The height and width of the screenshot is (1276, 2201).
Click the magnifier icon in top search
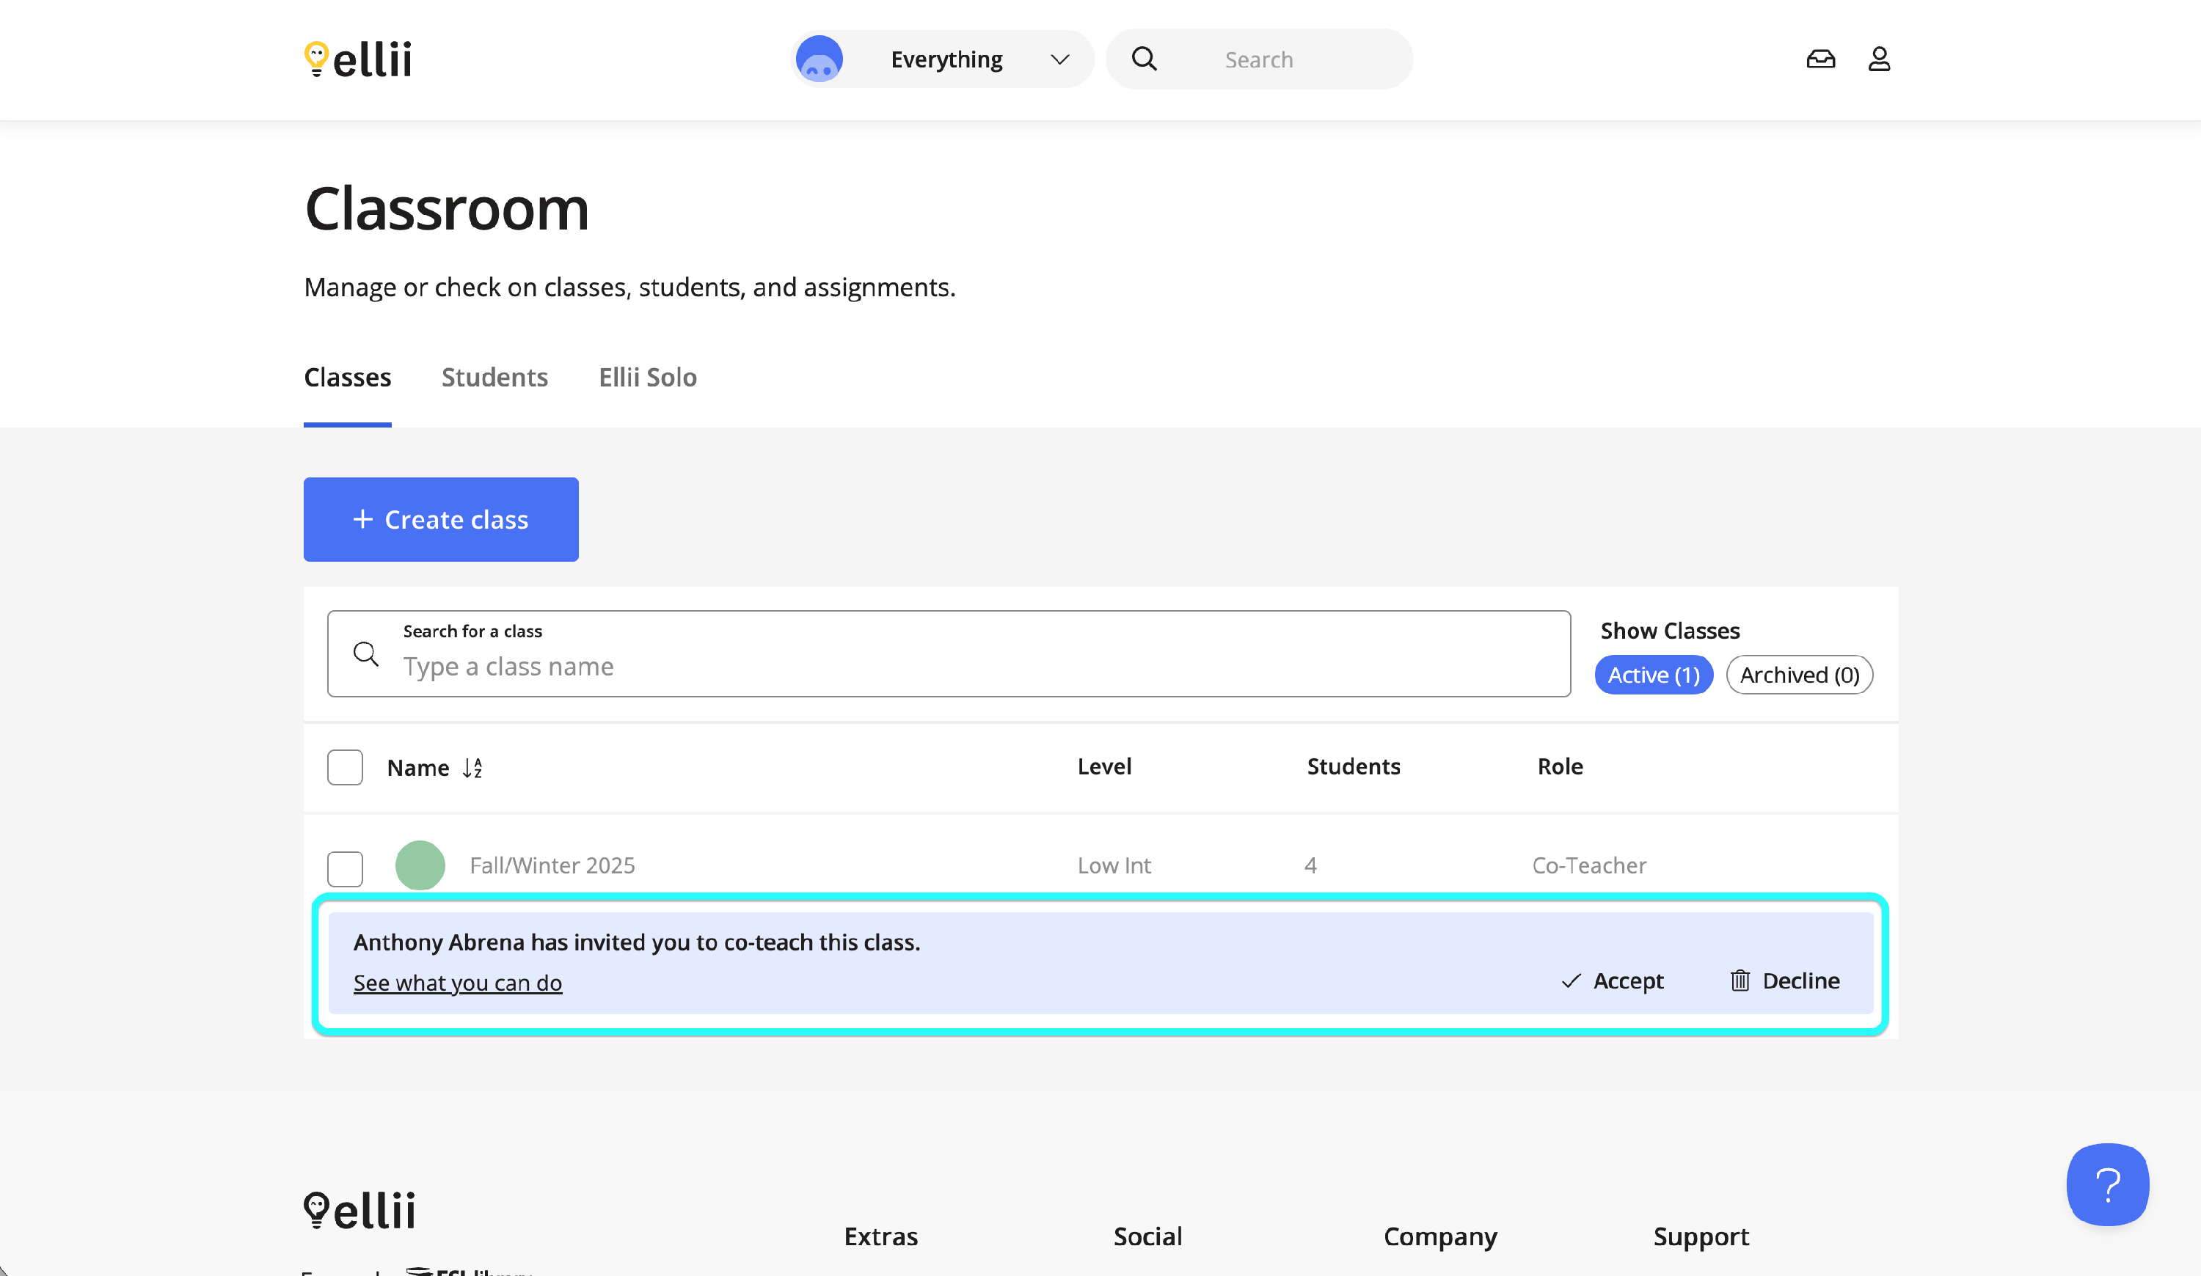[x=1145, y=59]
